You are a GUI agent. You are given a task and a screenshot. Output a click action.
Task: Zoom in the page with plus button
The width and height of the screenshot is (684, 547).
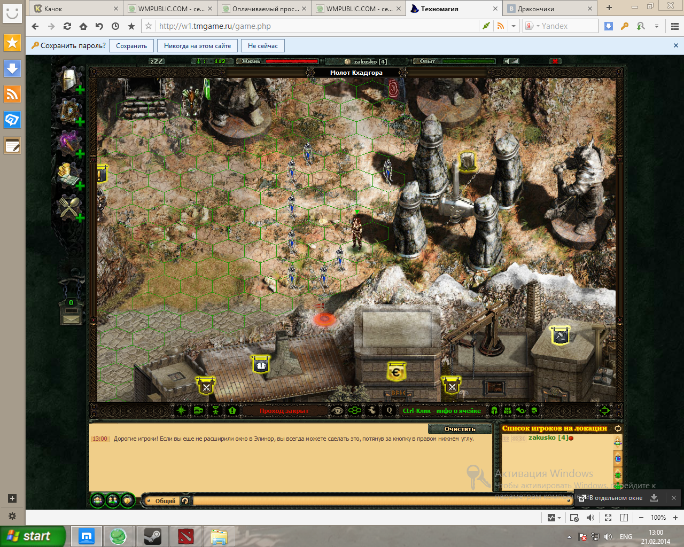[x=675, y=517]
